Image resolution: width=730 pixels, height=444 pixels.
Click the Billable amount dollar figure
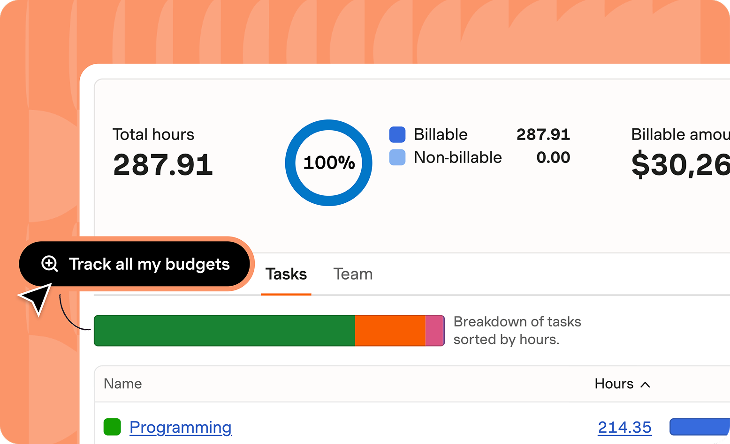point(680,165)
